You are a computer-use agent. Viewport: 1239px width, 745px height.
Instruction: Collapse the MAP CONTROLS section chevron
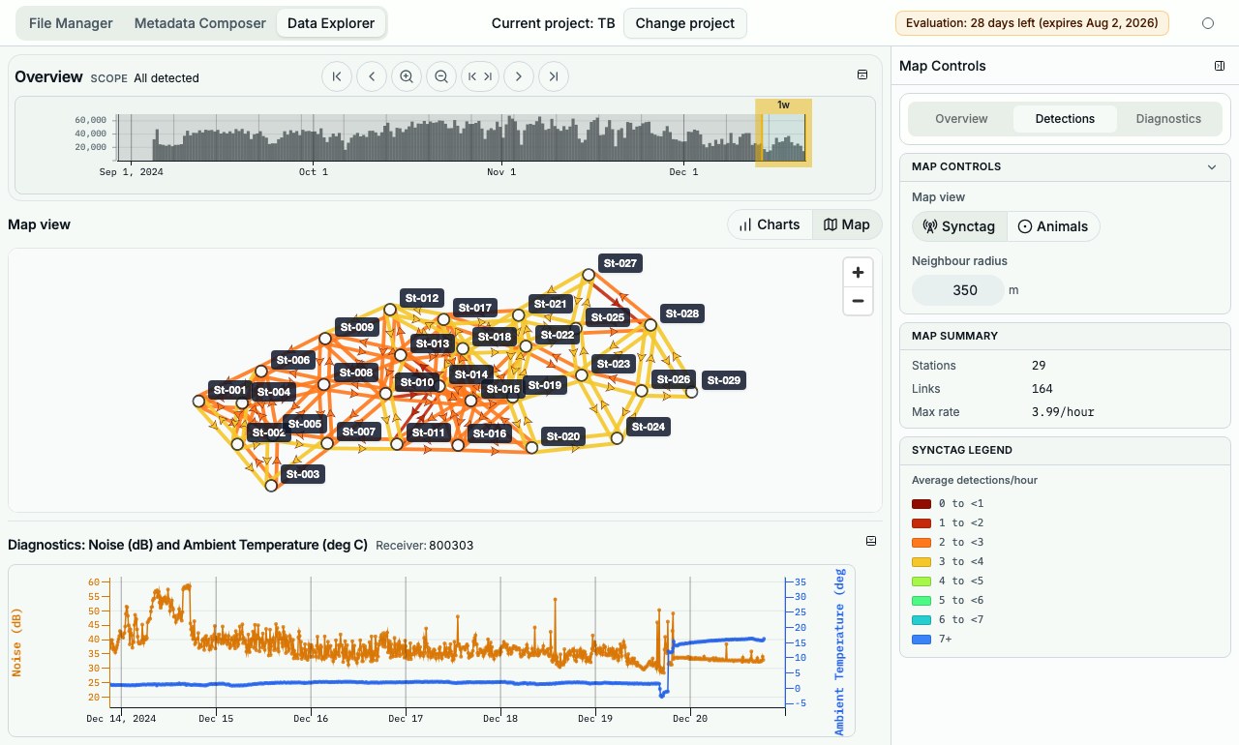click(1212, 166)
